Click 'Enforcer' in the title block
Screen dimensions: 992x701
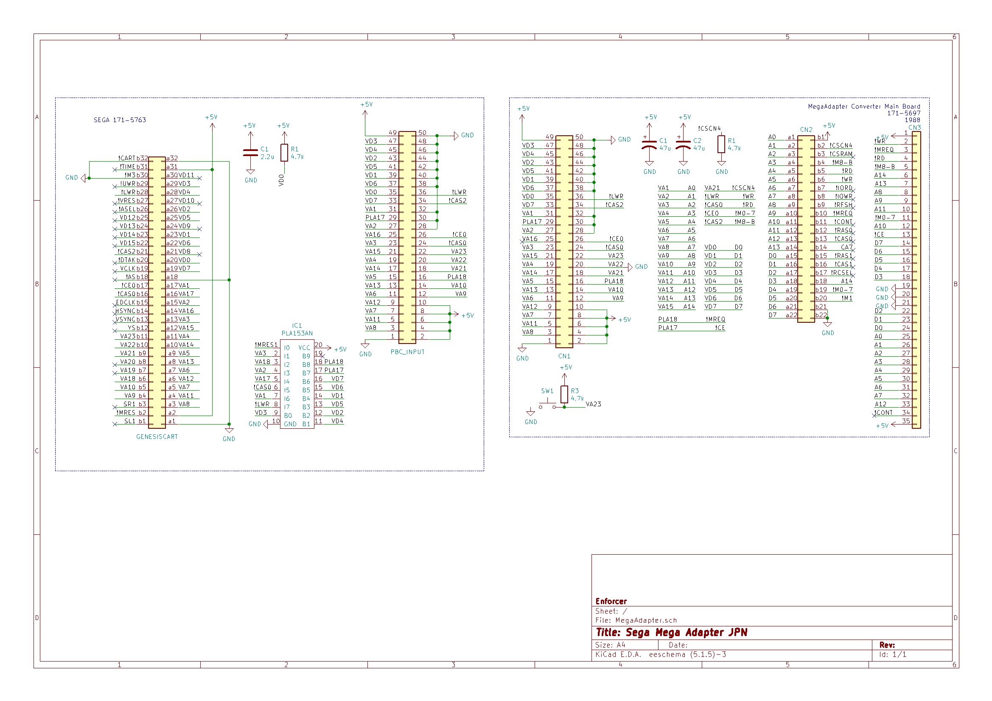(611, 602)
